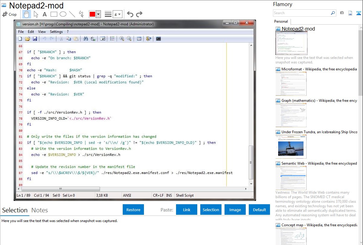363x245 pixels.
Task: Select the freehand scribble tool
Action: [x=81, y=14]
